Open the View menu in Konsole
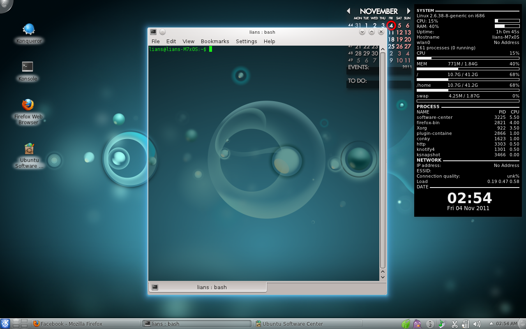The width and height of the screenshot is (526, 329). coord(188,41)
